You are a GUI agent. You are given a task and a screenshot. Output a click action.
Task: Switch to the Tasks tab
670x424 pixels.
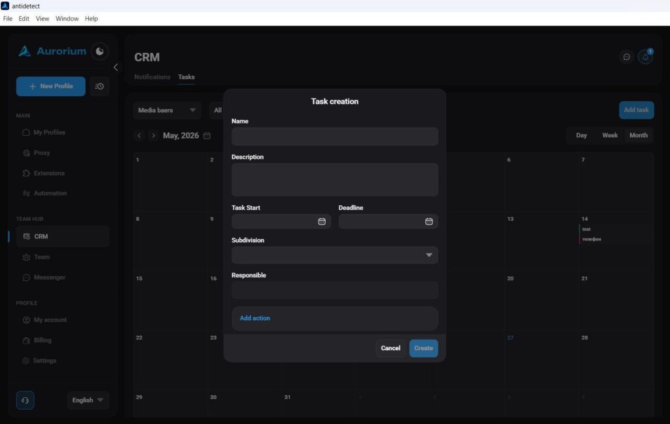pyautogui.click(x=186, y=77)
